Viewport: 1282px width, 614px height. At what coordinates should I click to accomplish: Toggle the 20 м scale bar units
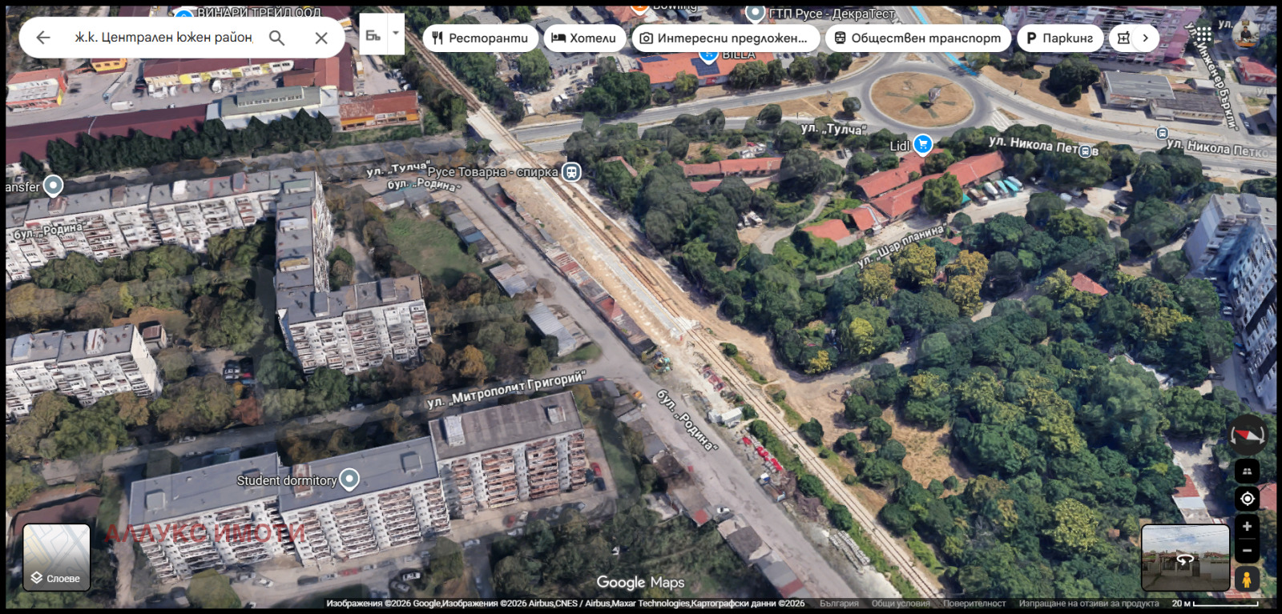click(x=1215, y=604)
